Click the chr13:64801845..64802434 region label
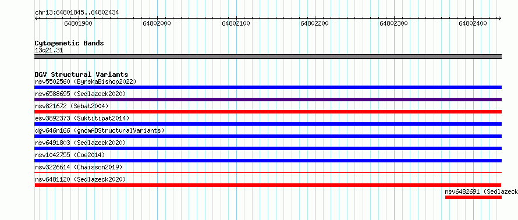The width and height of the screenshot is (518, 220). click(77, 13)
